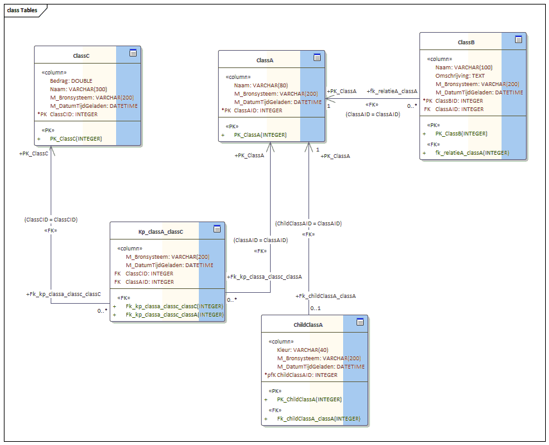Click the table icon in ClassB header
This screenshot has width=549, height=445.
coord(518,40)
